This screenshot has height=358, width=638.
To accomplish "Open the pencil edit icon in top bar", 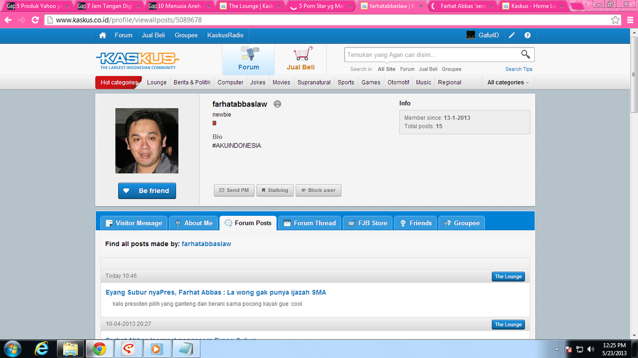I will (511, 35).
